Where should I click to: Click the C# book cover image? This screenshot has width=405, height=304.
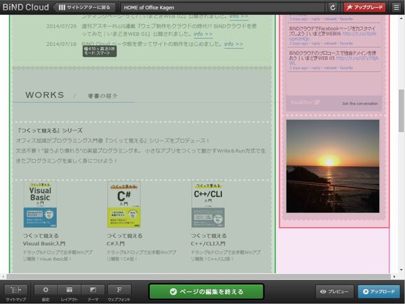pos(124,204)
